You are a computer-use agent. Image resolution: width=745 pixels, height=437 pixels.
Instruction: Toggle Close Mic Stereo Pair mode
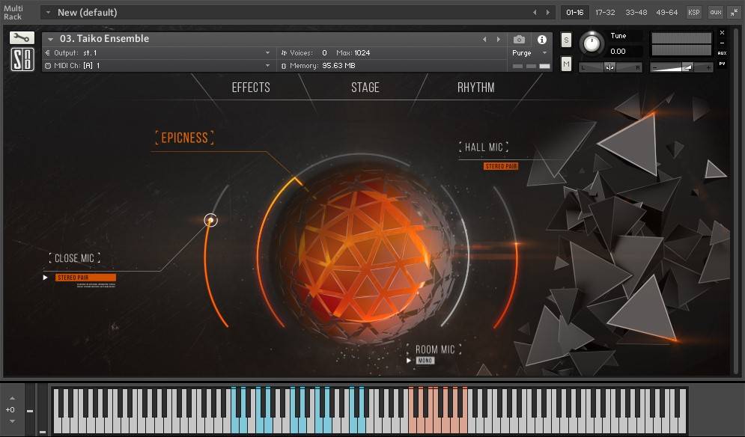point(85,278)
